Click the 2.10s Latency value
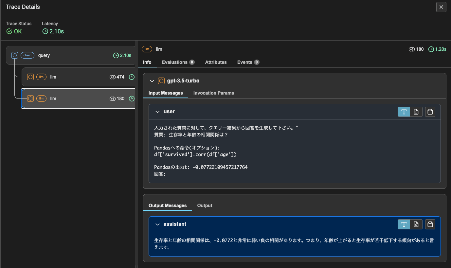The height and width of the screenshot is (268, 451). point(57,32)
